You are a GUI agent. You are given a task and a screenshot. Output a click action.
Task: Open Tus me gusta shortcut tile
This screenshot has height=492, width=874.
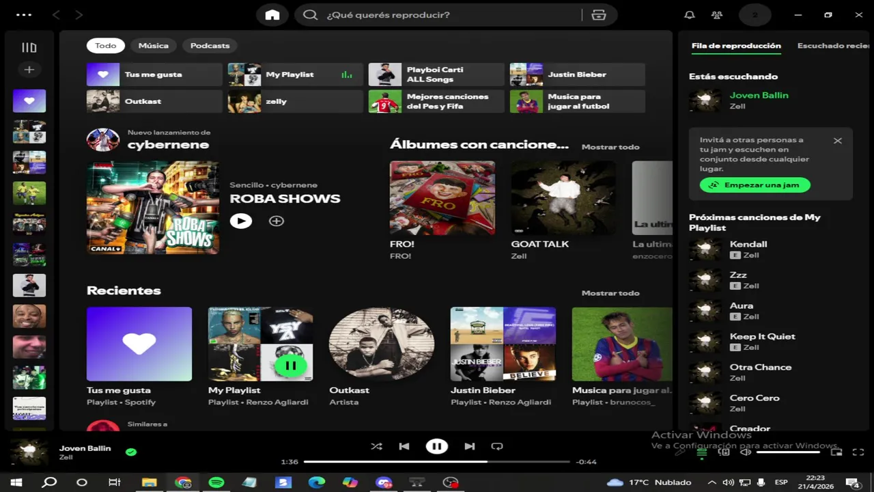click(154, 74)
